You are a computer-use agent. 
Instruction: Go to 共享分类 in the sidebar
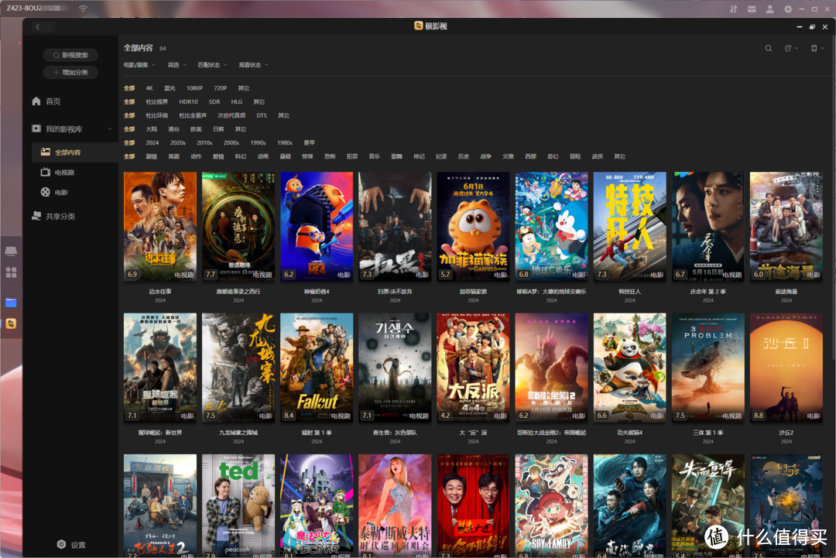click(60, 217)
